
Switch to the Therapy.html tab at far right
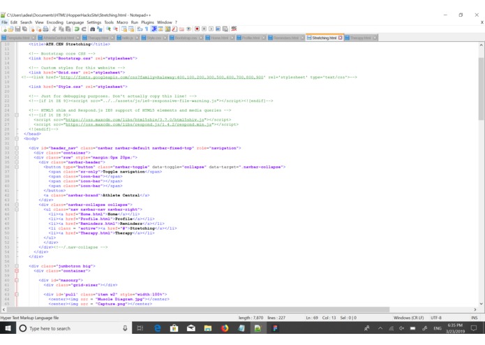[361, 38]
